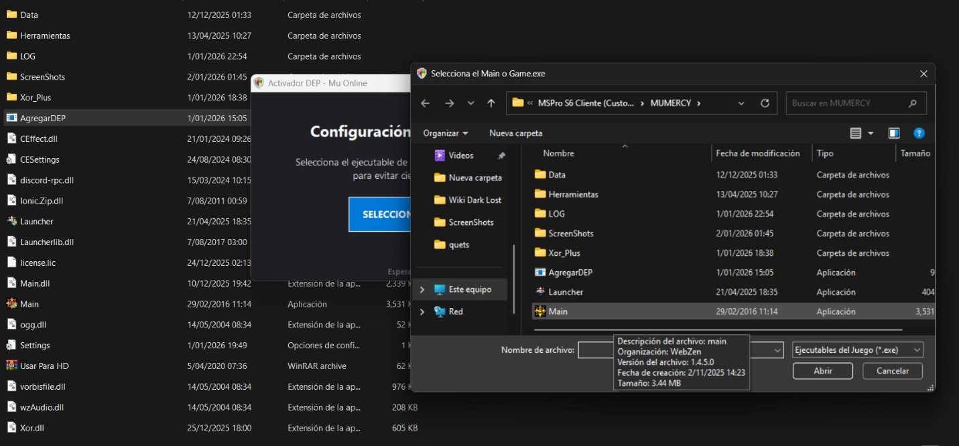Expand the Este equipo tree node
959x446 pixels.
(422, 290)
